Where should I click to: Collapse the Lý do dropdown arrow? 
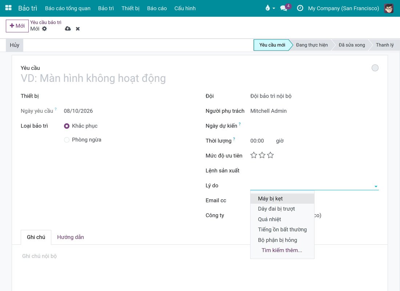[x=376, y=186]
